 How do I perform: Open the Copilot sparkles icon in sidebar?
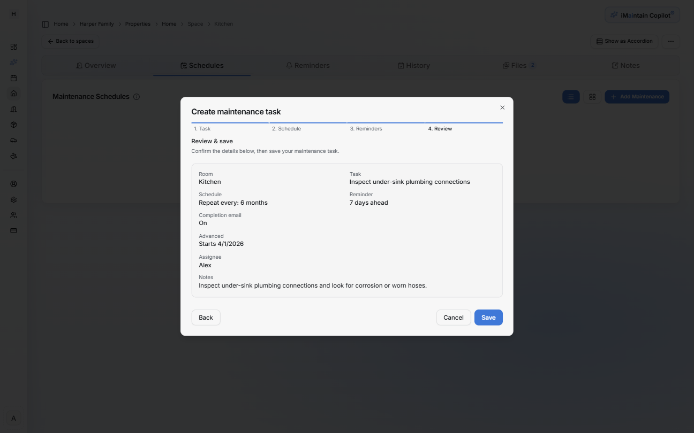pos(13,62)
